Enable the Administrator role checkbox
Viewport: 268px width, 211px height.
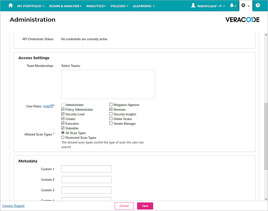click(x=62, y=105)
